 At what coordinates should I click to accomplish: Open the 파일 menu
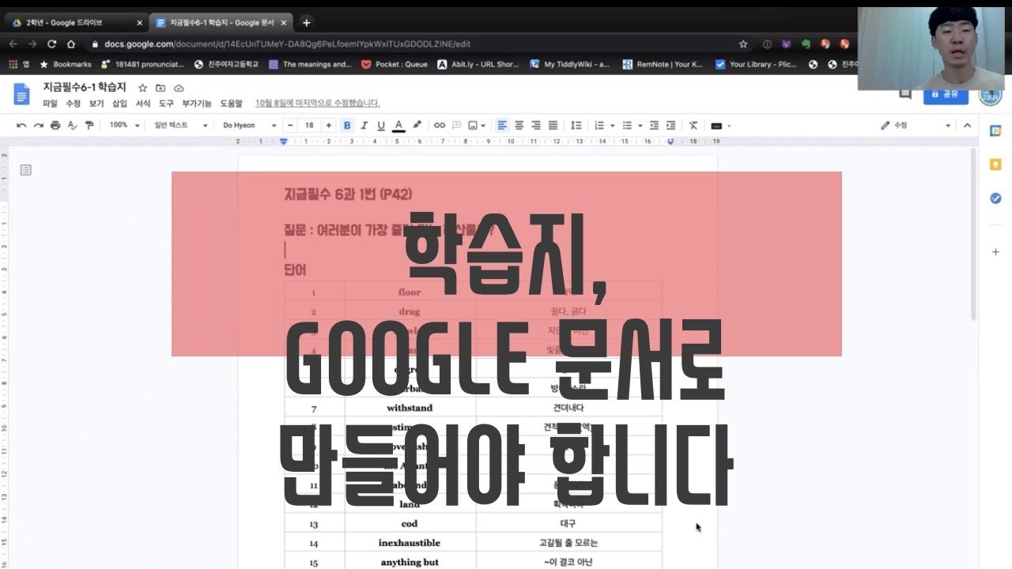click(50, 103)
